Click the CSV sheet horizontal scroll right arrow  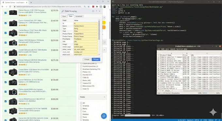click(220, 91)
